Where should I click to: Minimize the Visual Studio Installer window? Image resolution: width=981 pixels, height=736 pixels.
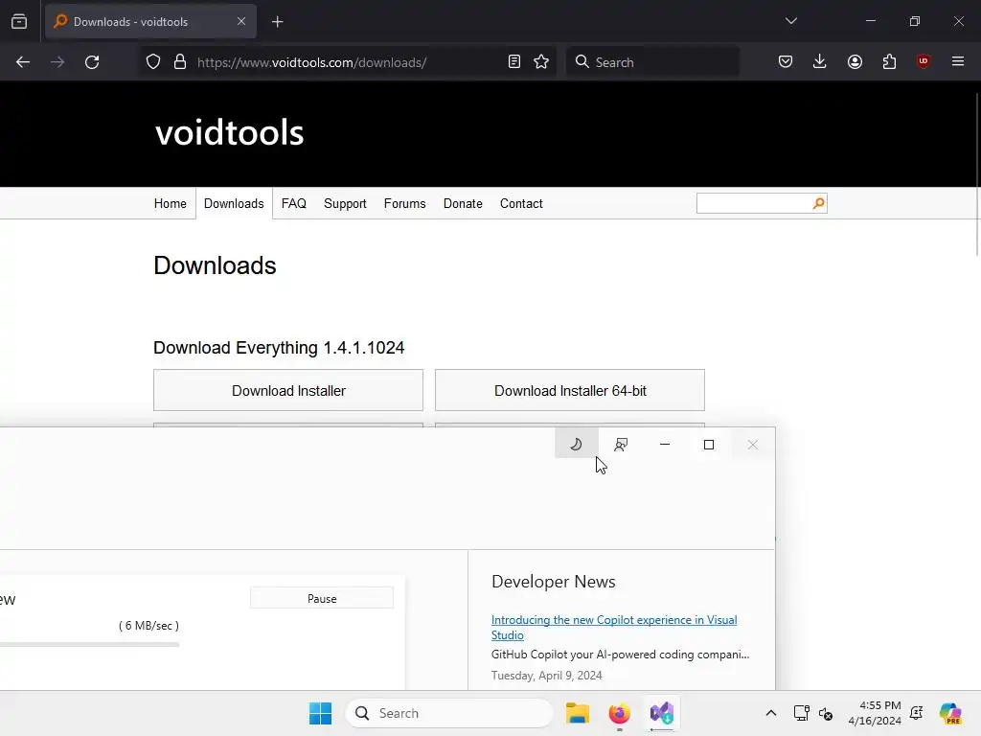click(x=665, y=445)
